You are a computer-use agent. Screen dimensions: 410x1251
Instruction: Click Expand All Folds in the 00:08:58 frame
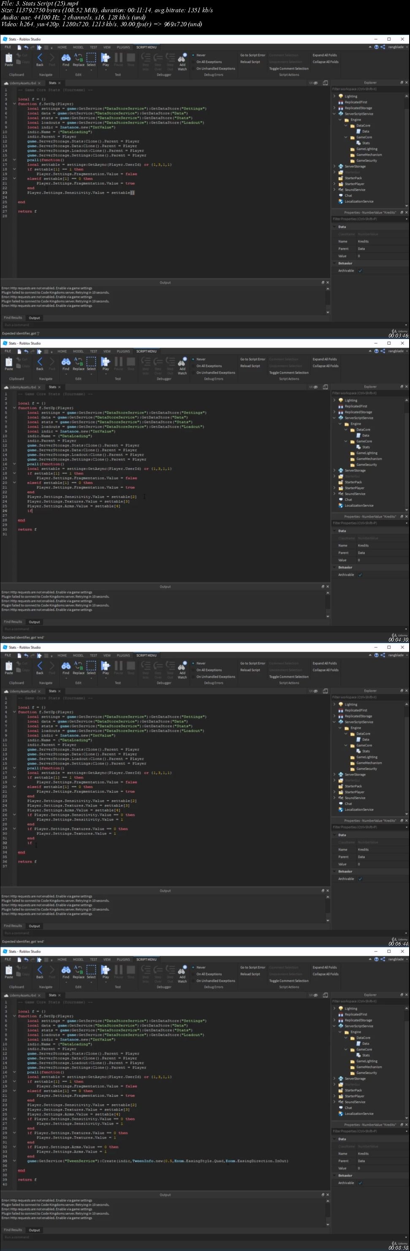325,967
